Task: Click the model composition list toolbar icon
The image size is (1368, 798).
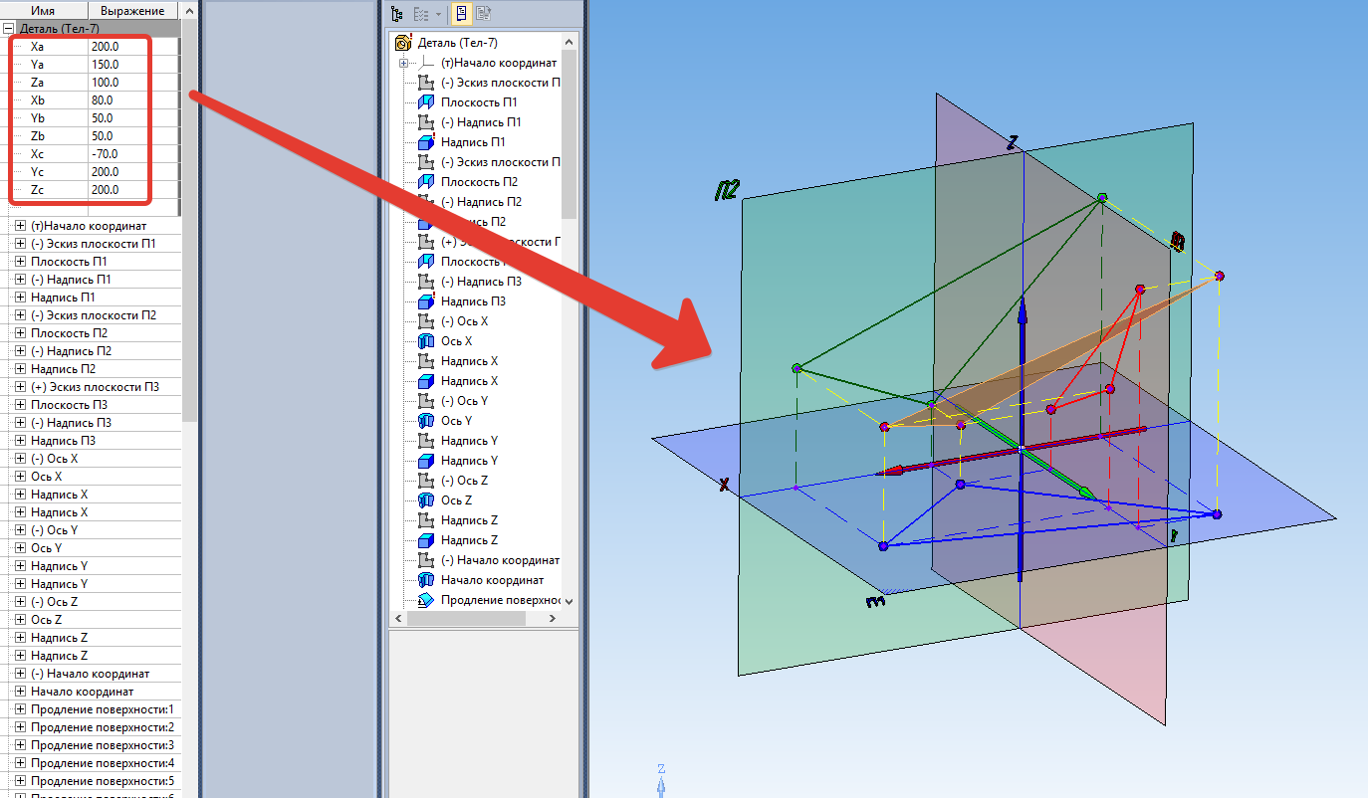Action: (x=421, y=14)
